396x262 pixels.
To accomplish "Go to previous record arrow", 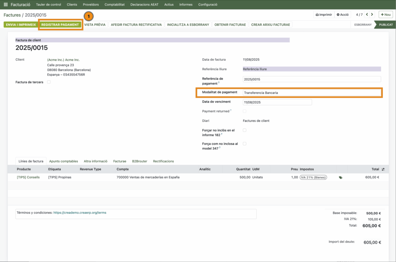I will click(367, 15).
